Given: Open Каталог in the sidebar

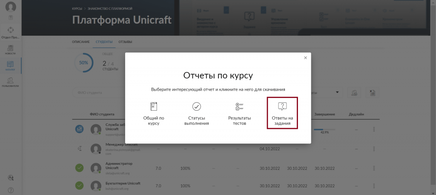Looking at the screenshot, I should click(10, 66).
